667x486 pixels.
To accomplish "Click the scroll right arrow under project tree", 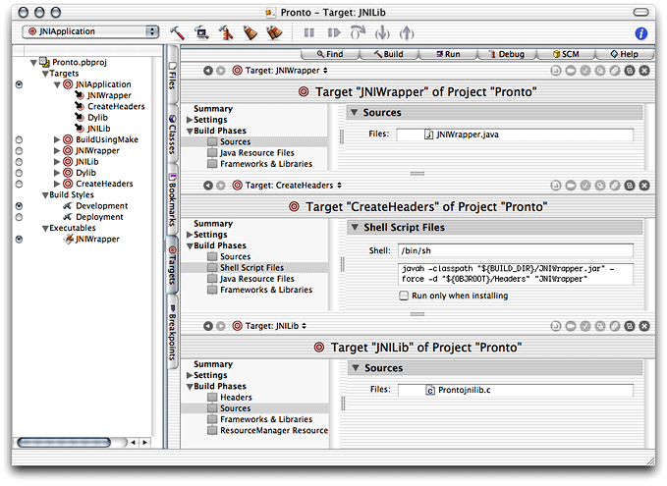I will click(x=144, y=443).
